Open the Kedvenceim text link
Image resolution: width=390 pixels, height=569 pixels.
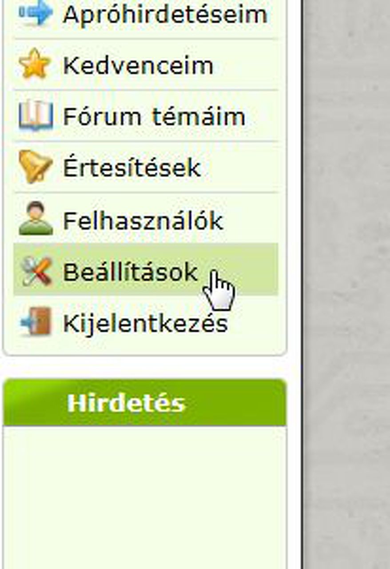pyautogui.click(x=138, y=66)
